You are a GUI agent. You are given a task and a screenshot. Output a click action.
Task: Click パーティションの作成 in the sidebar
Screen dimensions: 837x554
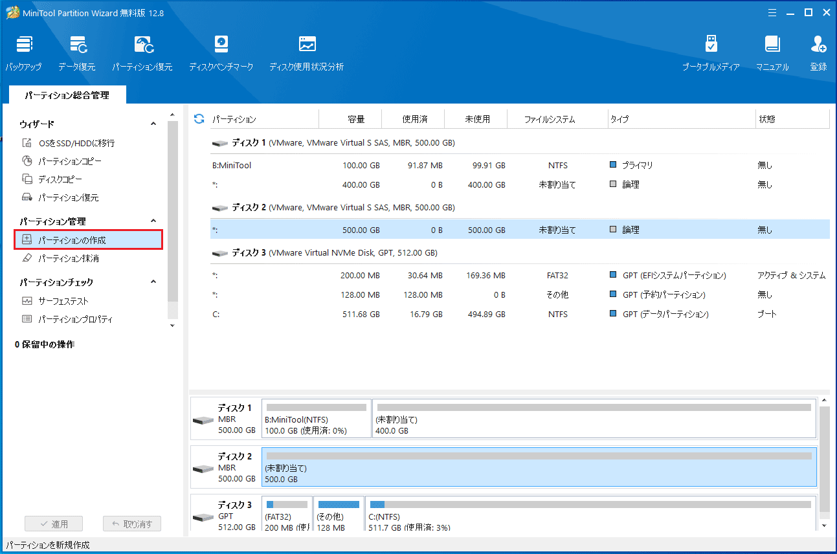(72, 240)
